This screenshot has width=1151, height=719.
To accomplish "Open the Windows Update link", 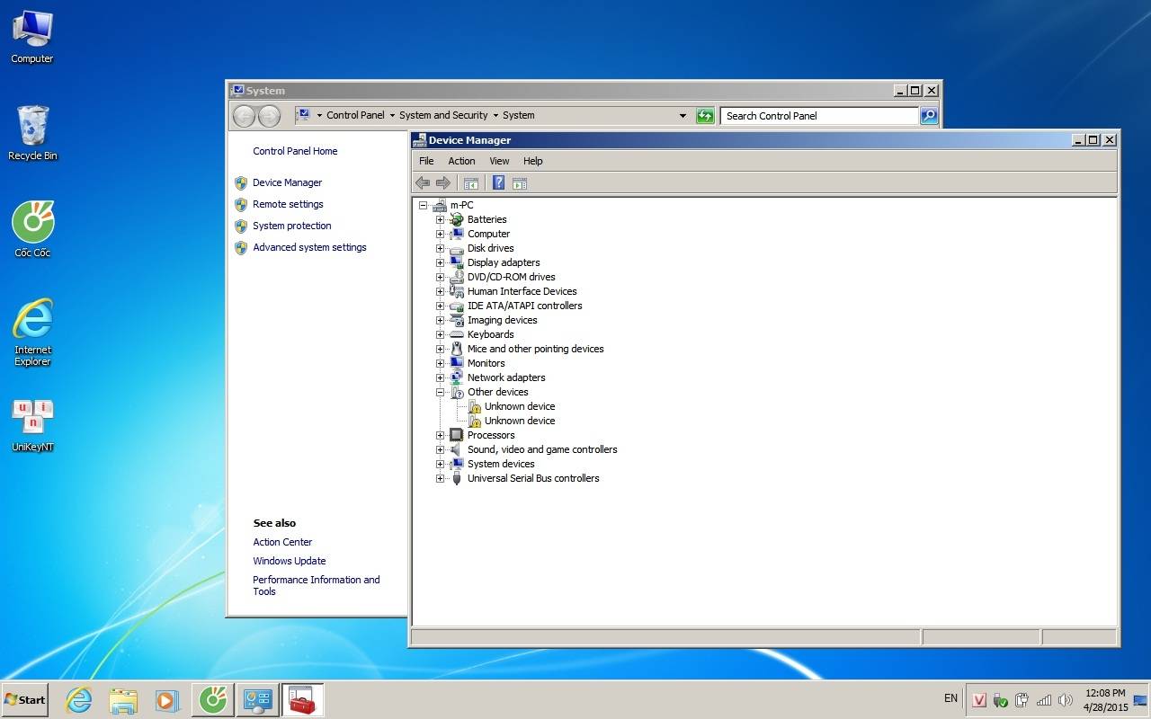I will (x=290, y=561).
